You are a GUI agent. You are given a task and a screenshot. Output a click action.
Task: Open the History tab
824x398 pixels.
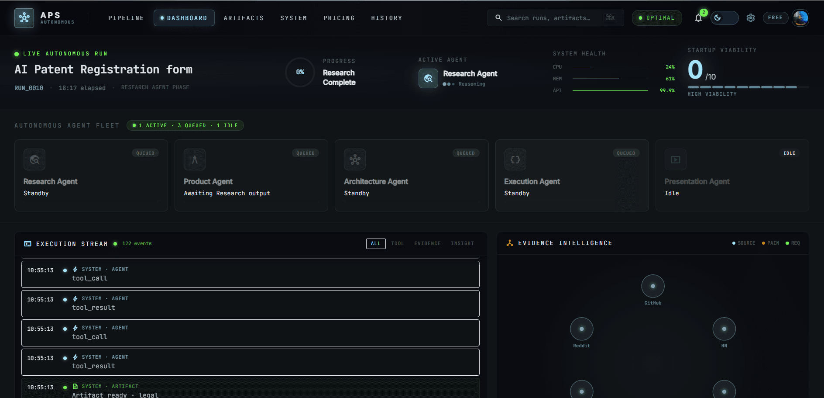[x=387, y=18]
